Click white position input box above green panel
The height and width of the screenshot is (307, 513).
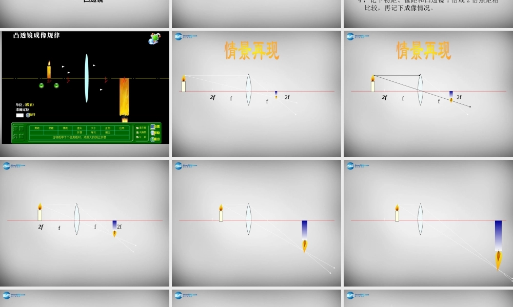tap(19, 115)
